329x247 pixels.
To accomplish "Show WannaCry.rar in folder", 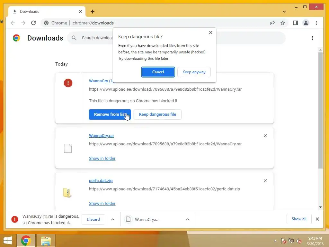I will (102, 158).
